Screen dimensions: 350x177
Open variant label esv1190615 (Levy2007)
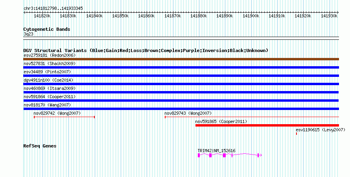coord(321,130)
